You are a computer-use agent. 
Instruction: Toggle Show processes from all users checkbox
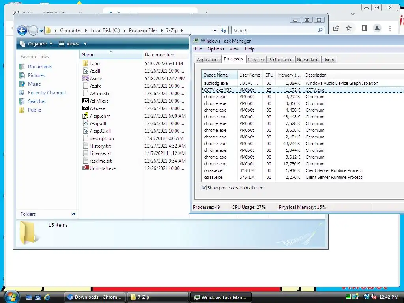[x=204, y=188]
